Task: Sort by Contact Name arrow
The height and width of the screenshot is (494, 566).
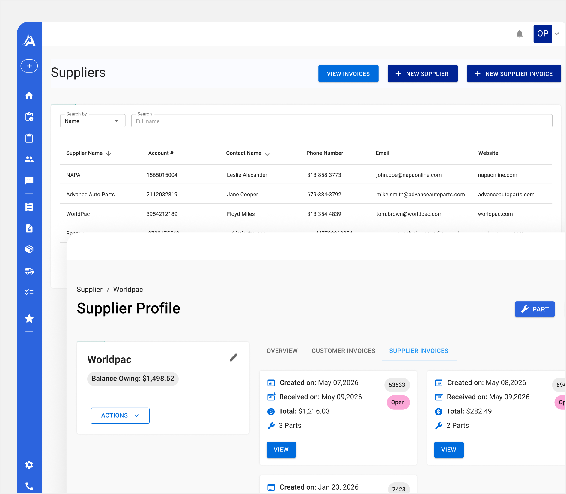Action: pyautogui.click(x=267, y=153)
